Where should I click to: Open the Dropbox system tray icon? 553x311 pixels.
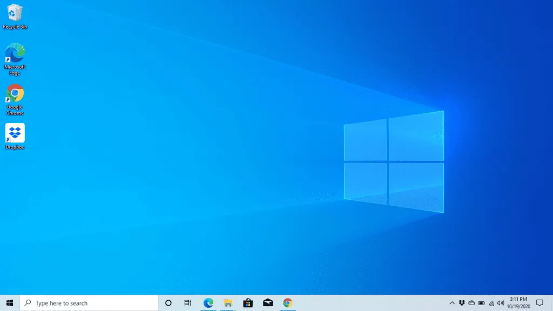(x=462, y=303)
